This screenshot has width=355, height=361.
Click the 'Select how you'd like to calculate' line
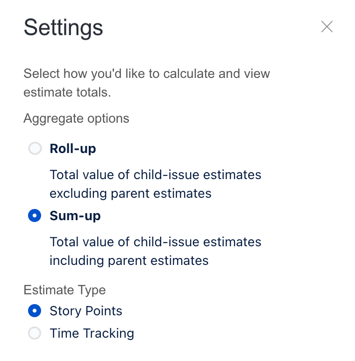(147, 74)
